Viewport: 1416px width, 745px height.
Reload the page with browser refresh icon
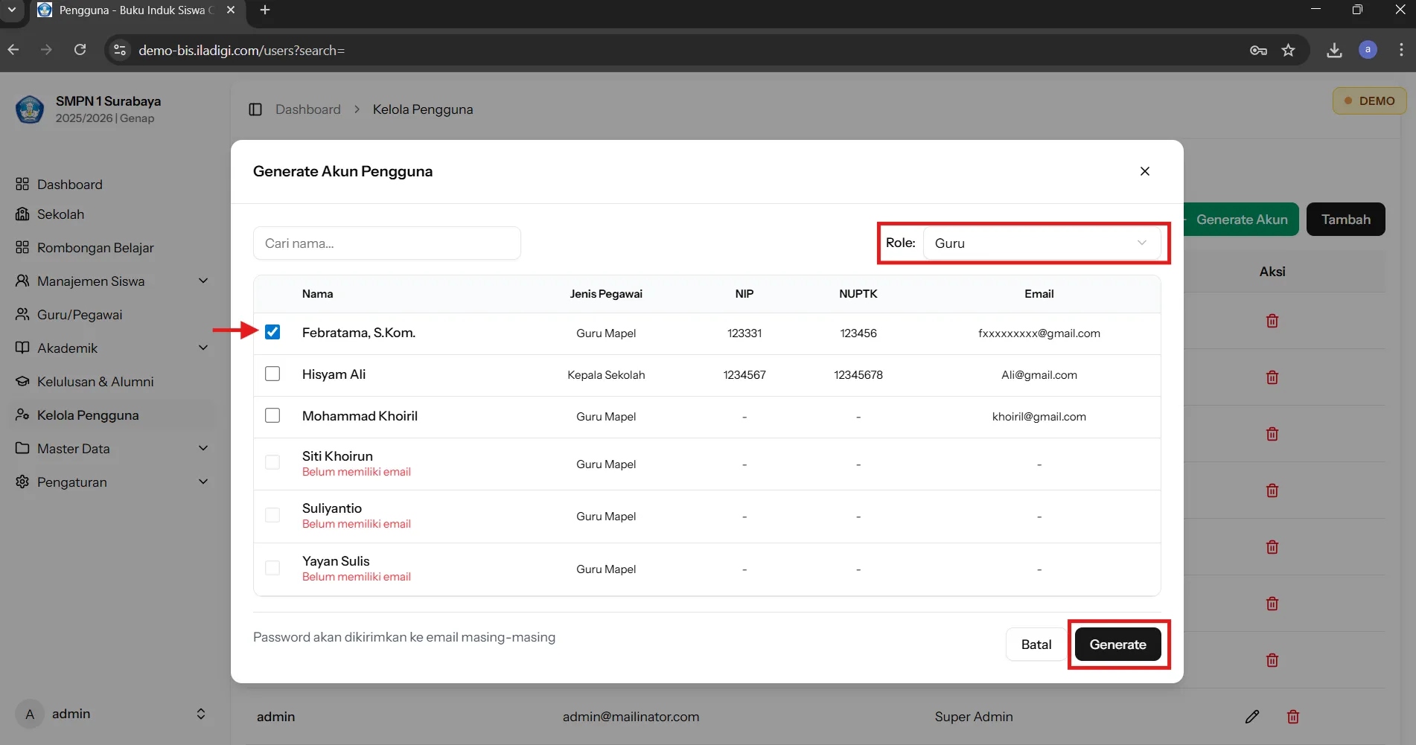(80, 50)
